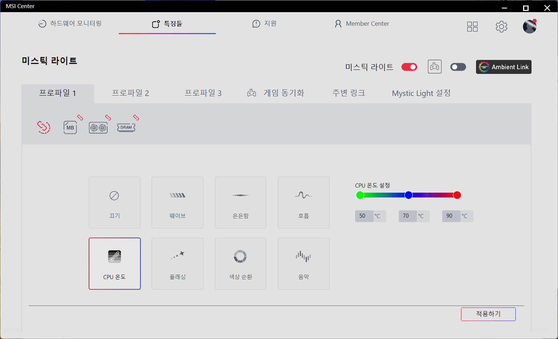Viewport: 558px width, 339px height.
Task: Enable the Ambient Link toggle switch
Action: tap(458, 67)
